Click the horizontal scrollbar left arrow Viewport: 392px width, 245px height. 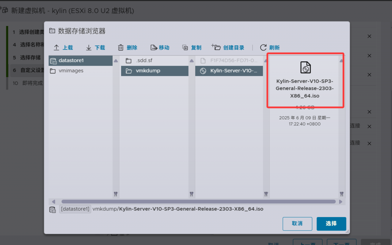[x=53, y=202]
